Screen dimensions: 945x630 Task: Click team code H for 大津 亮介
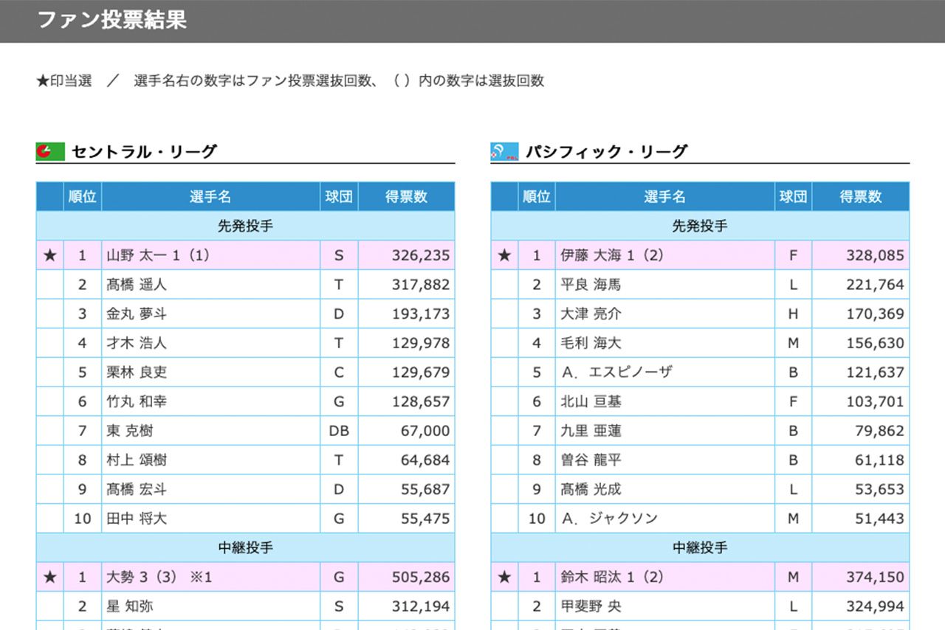click(x=793, y=314)
